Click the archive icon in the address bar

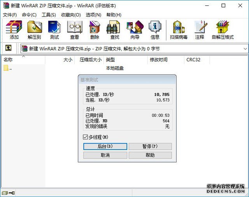click(25, 49)
